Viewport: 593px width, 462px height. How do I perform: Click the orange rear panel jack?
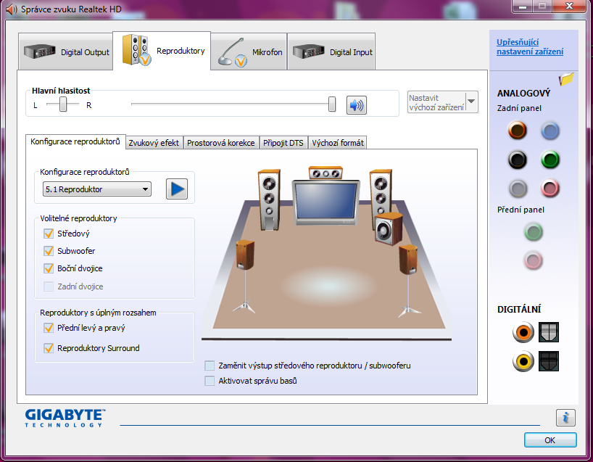[517, 130]
